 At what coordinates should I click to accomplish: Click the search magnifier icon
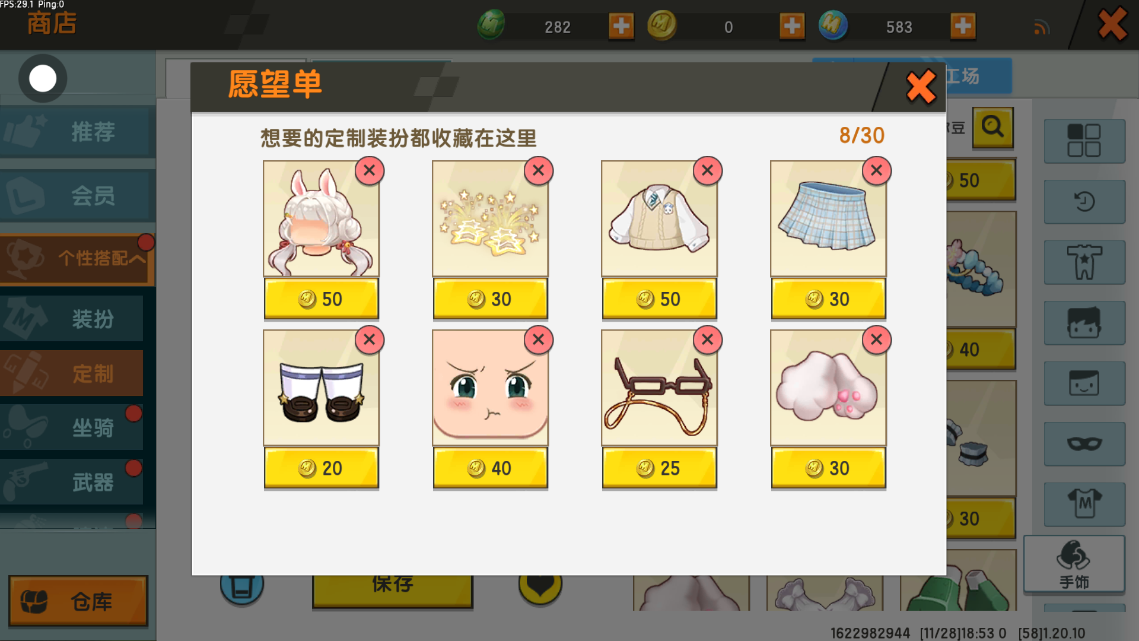point(992,127)
